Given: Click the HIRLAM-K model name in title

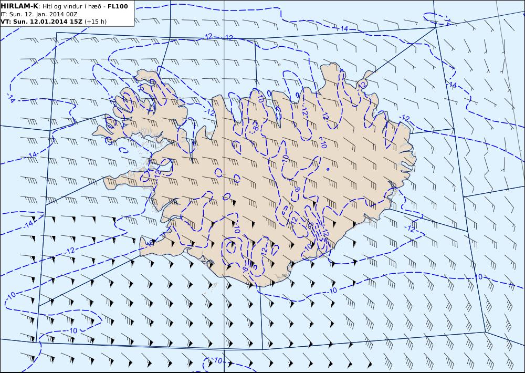Looking at the screenshot, I should pos(20,6).
